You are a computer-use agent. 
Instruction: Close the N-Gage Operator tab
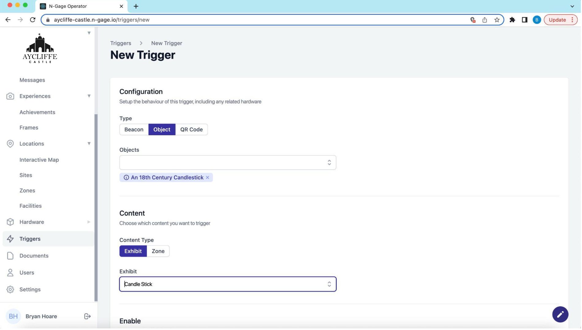(121, 6)
